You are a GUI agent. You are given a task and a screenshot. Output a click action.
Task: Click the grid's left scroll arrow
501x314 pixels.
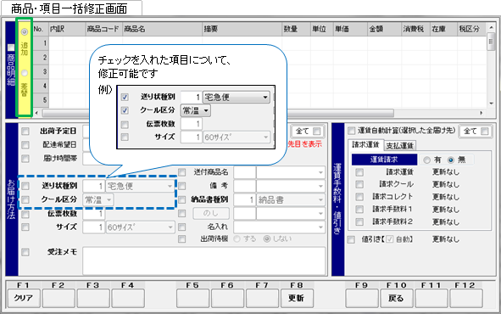(36, 113)
